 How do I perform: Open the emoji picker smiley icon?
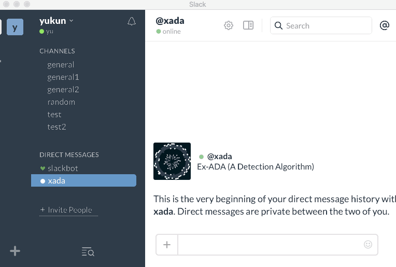[367, 244]
